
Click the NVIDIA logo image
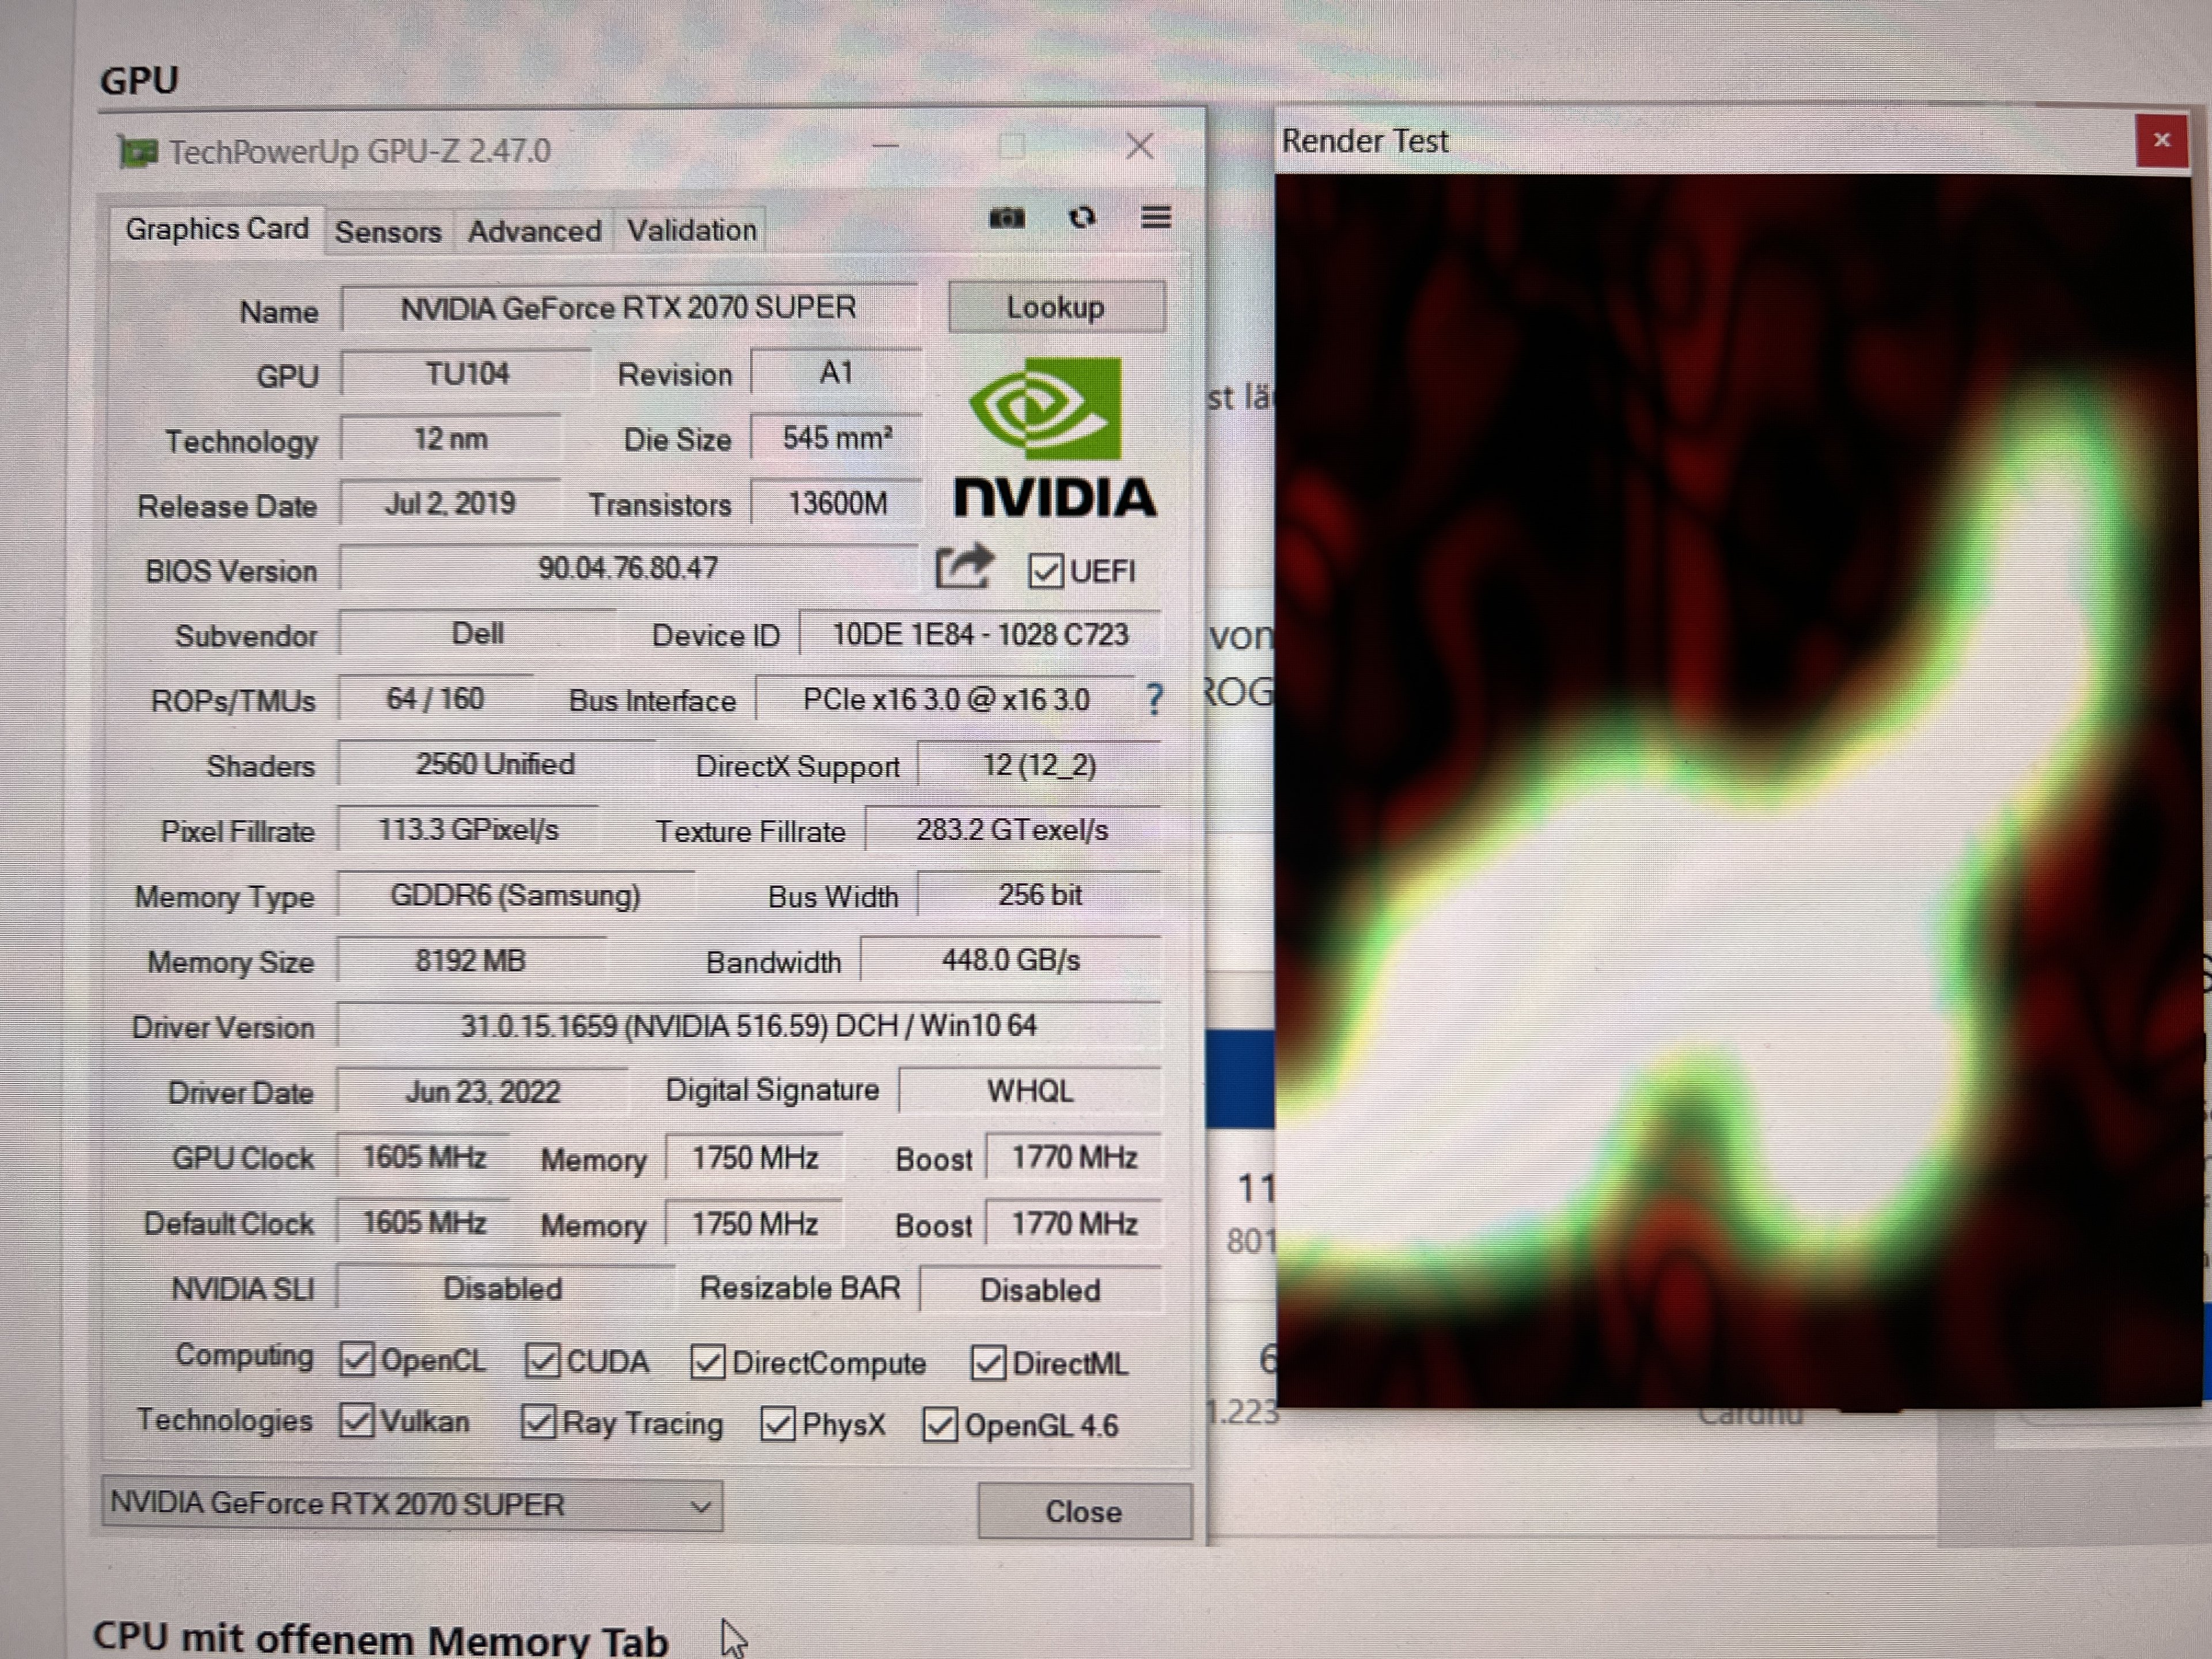[x=1055, y=438]
